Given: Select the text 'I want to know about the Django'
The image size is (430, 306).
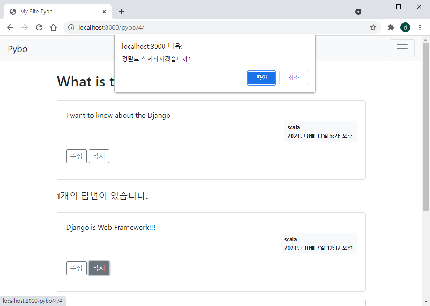Looking at the screenshot, I should pyautogui.click(x=118, y=116).
